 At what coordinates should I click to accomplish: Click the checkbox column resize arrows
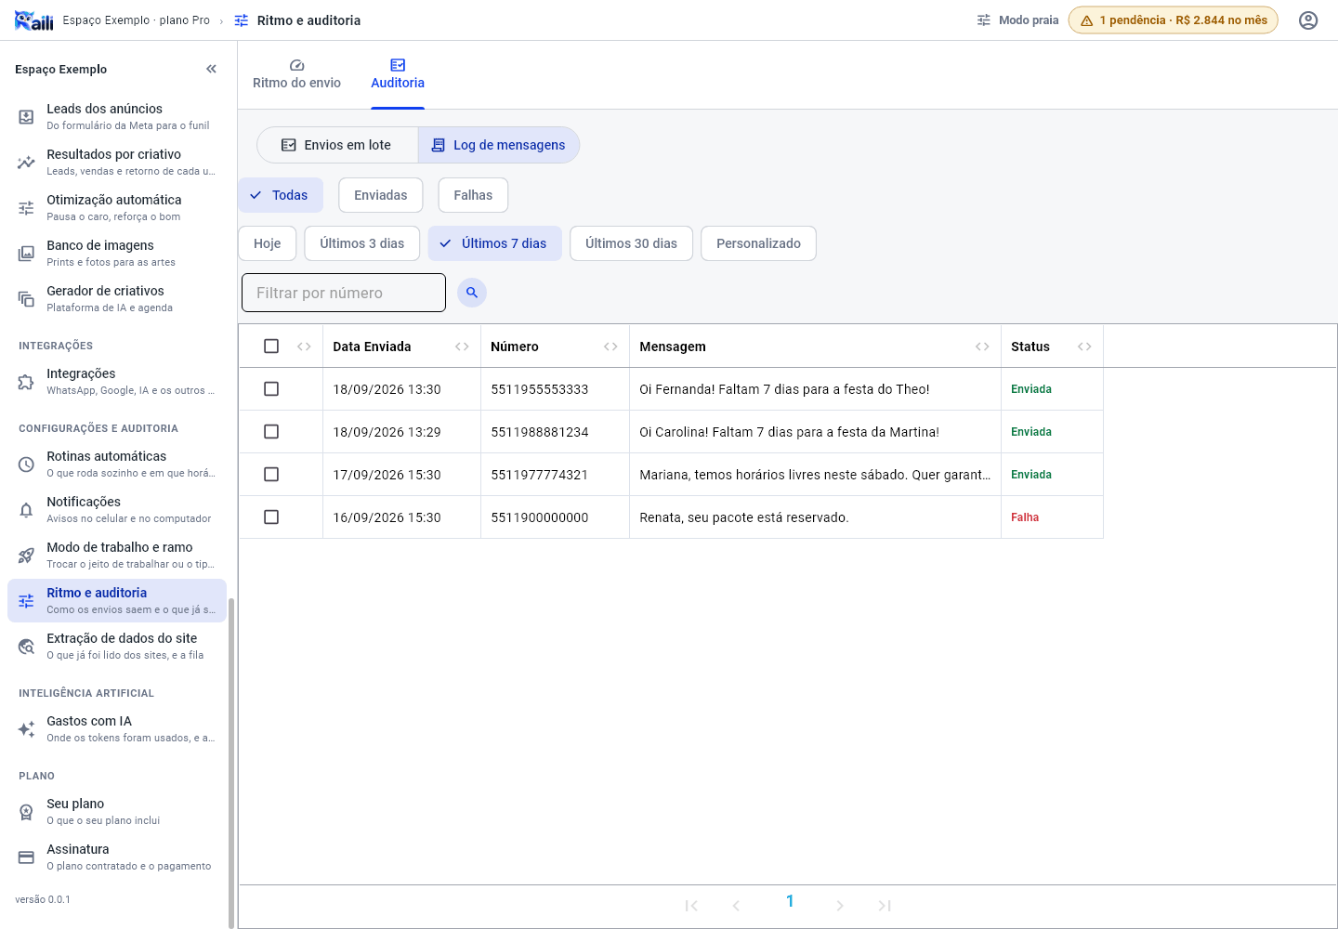(x=304, y=347)
